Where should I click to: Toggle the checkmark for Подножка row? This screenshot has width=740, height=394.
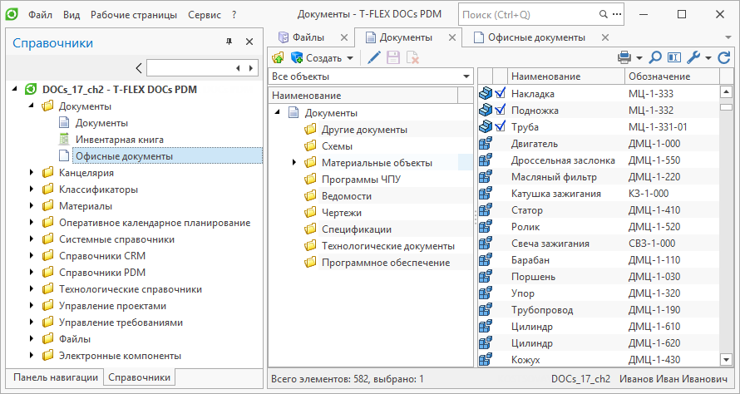coord(501,110)
